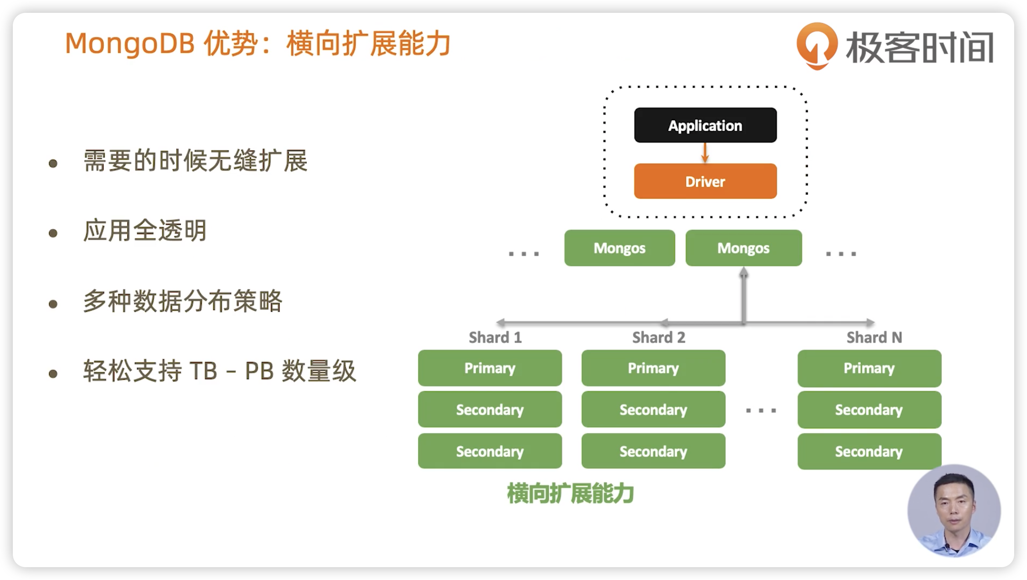The width and height of the screenshot is (1027, 580).
Task: Click Shard 1 Primary node
Action: coord(490,370)
